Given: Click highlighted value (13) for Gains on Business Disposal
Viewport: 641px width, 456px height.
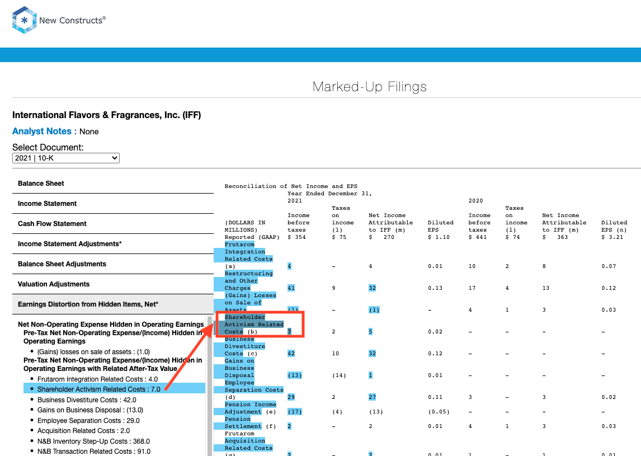Looking at the screenshot, I should (295, 375).
